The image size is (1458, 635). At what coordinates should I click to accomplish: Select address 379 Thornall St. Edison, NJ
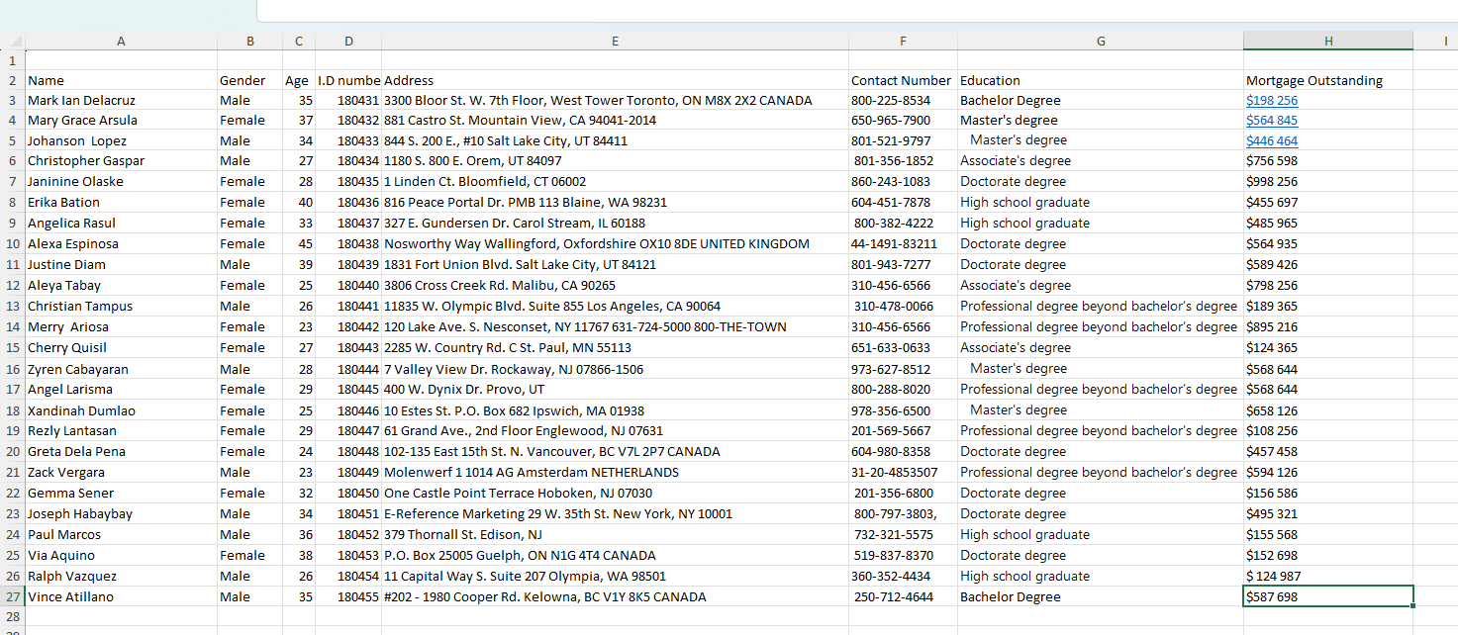tap(615, 534)
